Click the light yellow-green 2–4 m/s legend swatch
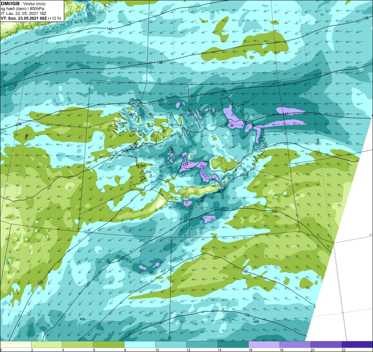Screen dimensions: 373x352 point(47,344)
